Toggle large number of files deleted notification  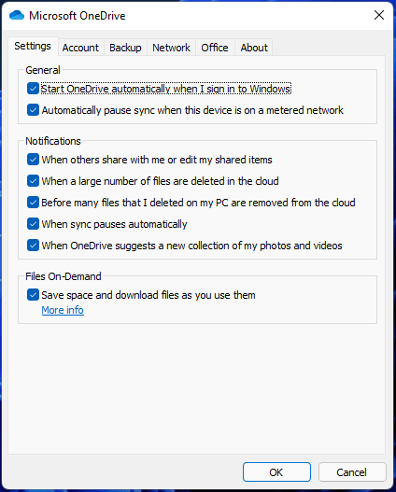tap(33, 181)
